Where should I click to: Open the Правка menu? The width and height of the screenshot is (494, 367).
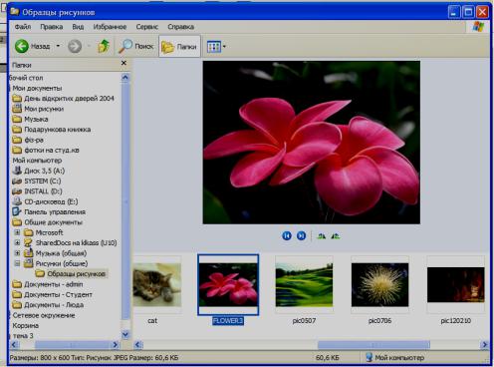point(52,27)
